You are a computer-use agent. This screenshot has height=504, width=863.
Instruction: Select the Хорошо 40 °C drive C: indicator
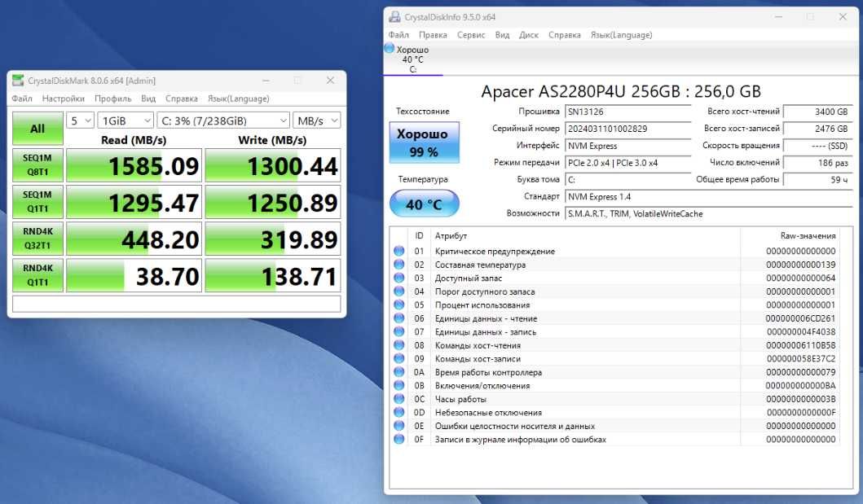click(412, 59)
